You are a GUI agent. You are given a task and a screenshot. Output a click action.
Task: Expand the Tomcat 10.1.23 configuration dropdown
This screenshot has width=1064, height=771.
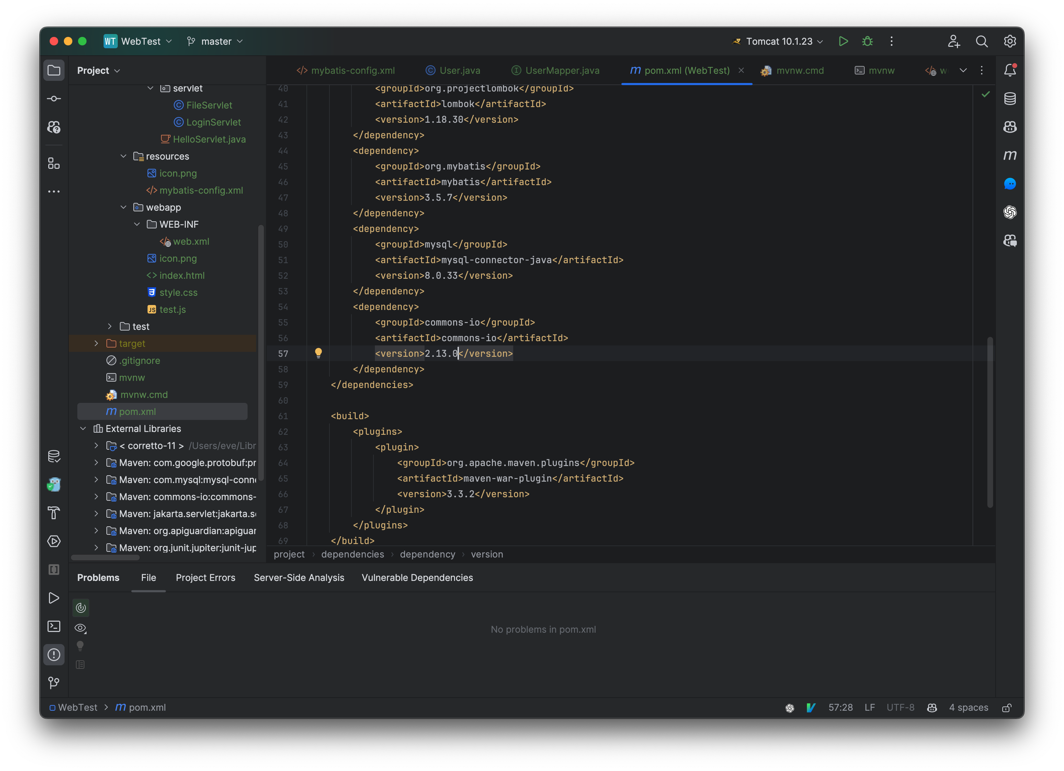820,41
